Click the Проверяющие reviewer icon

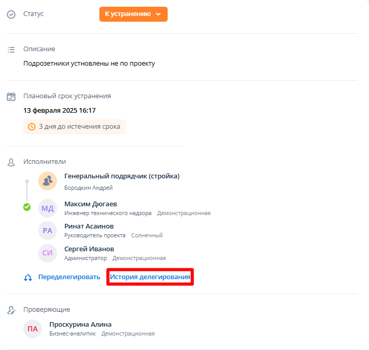11,310
